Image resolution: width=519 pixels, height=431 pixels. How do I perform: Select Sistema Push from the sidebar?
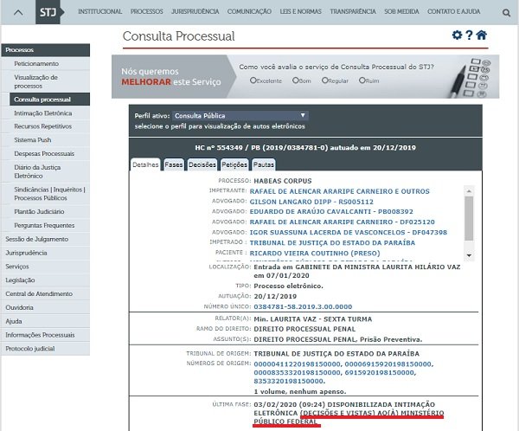tap(34, 138)
